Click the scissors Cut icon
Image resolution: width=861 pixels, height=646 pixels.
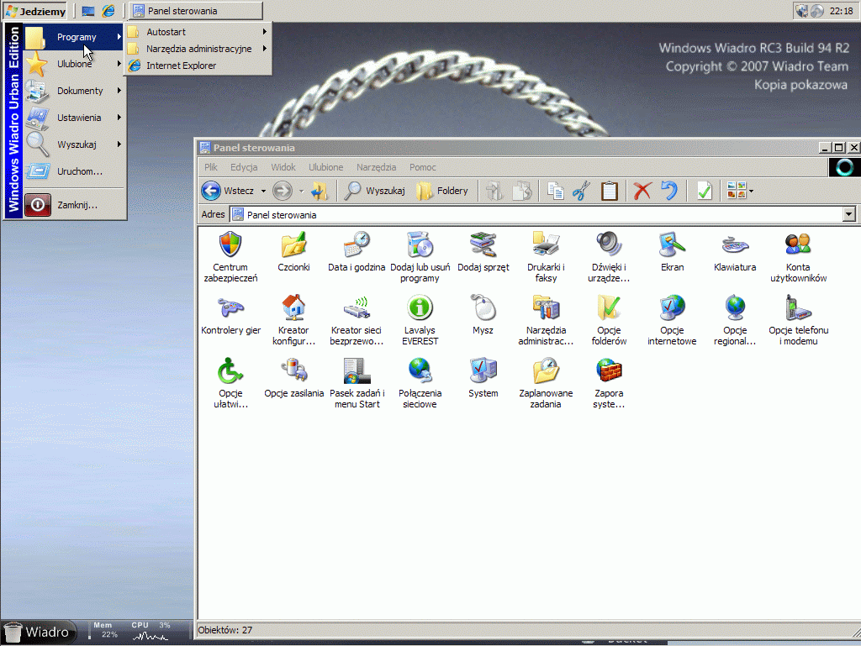click(x=581, y=191)
